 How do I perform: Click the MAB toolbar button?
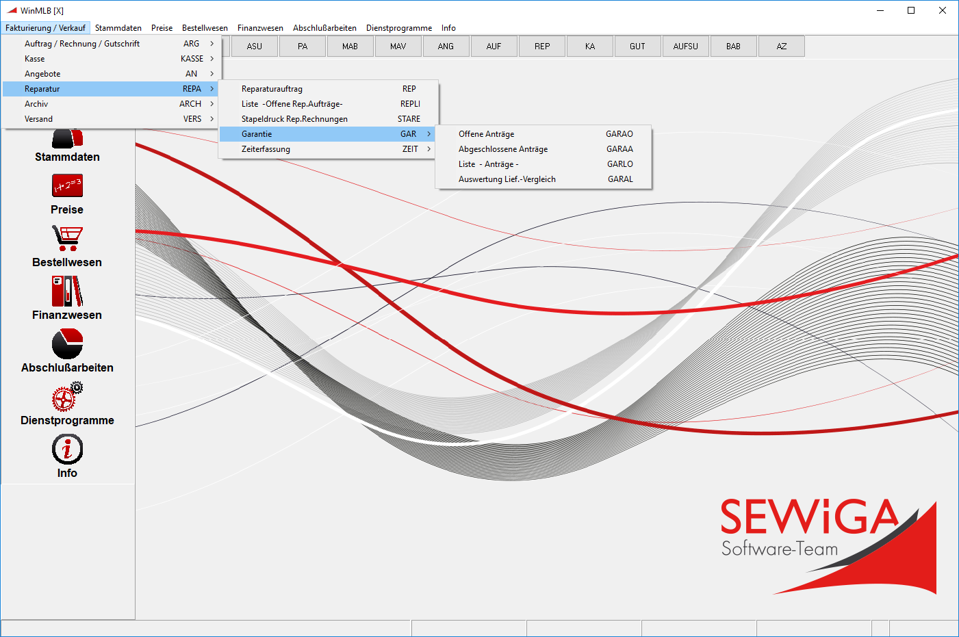350,47
